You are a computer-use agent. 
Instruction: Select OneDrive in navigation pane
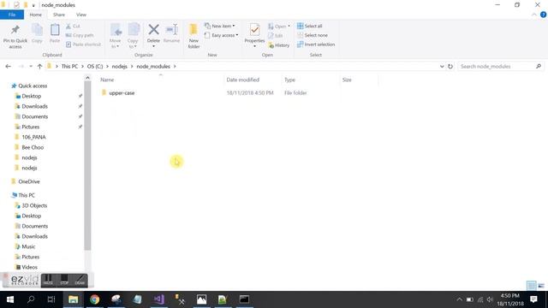[28, 181]
